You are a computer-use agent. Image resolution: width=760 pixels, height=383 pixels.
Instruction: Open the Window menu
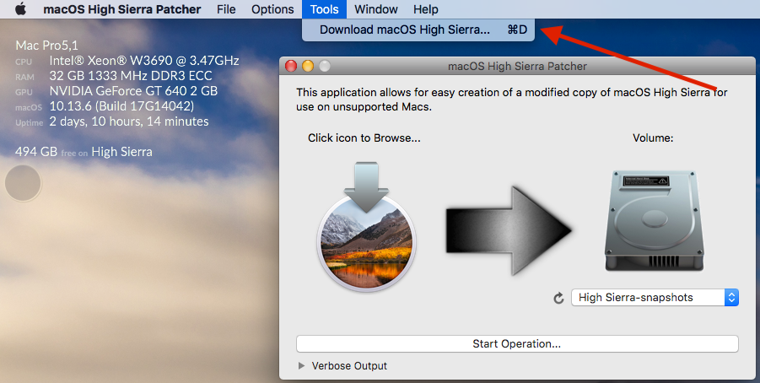pyautogui.click(x=376, y=9)
